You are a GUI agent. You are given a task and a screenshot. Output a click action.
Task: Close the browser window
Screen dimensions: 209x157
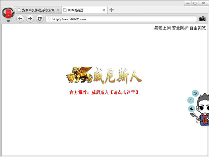[203, 3]
